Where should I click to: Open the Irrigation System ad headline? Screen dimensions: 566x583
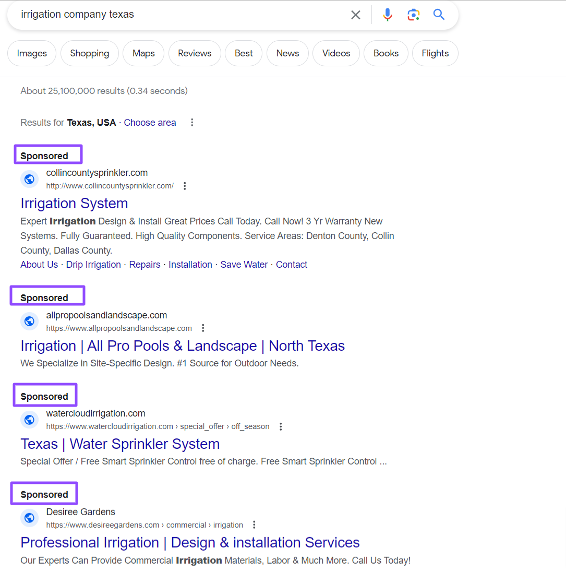[x=74, y=204]
